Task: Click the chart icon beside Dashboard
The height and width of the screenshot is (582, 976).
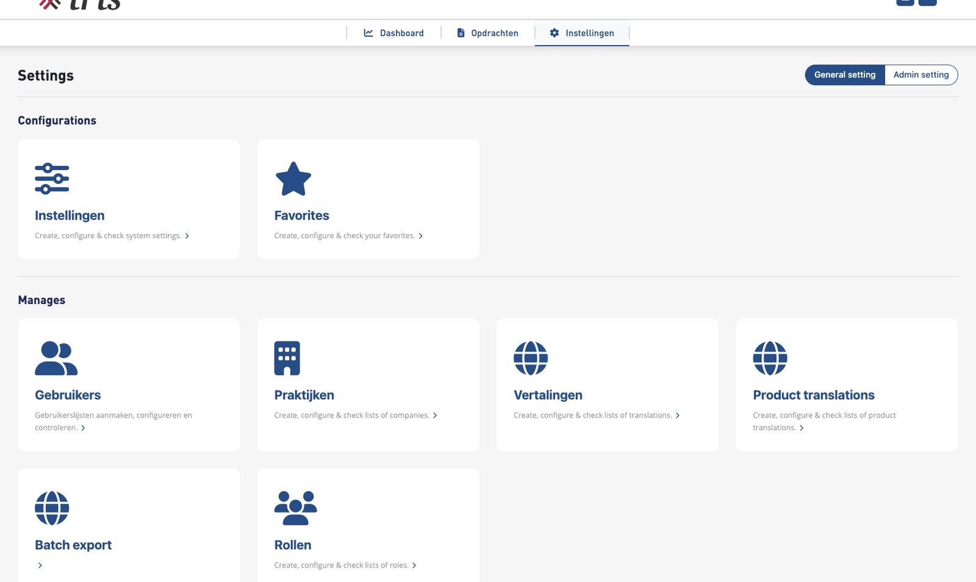Action: (x=368, y=33)
